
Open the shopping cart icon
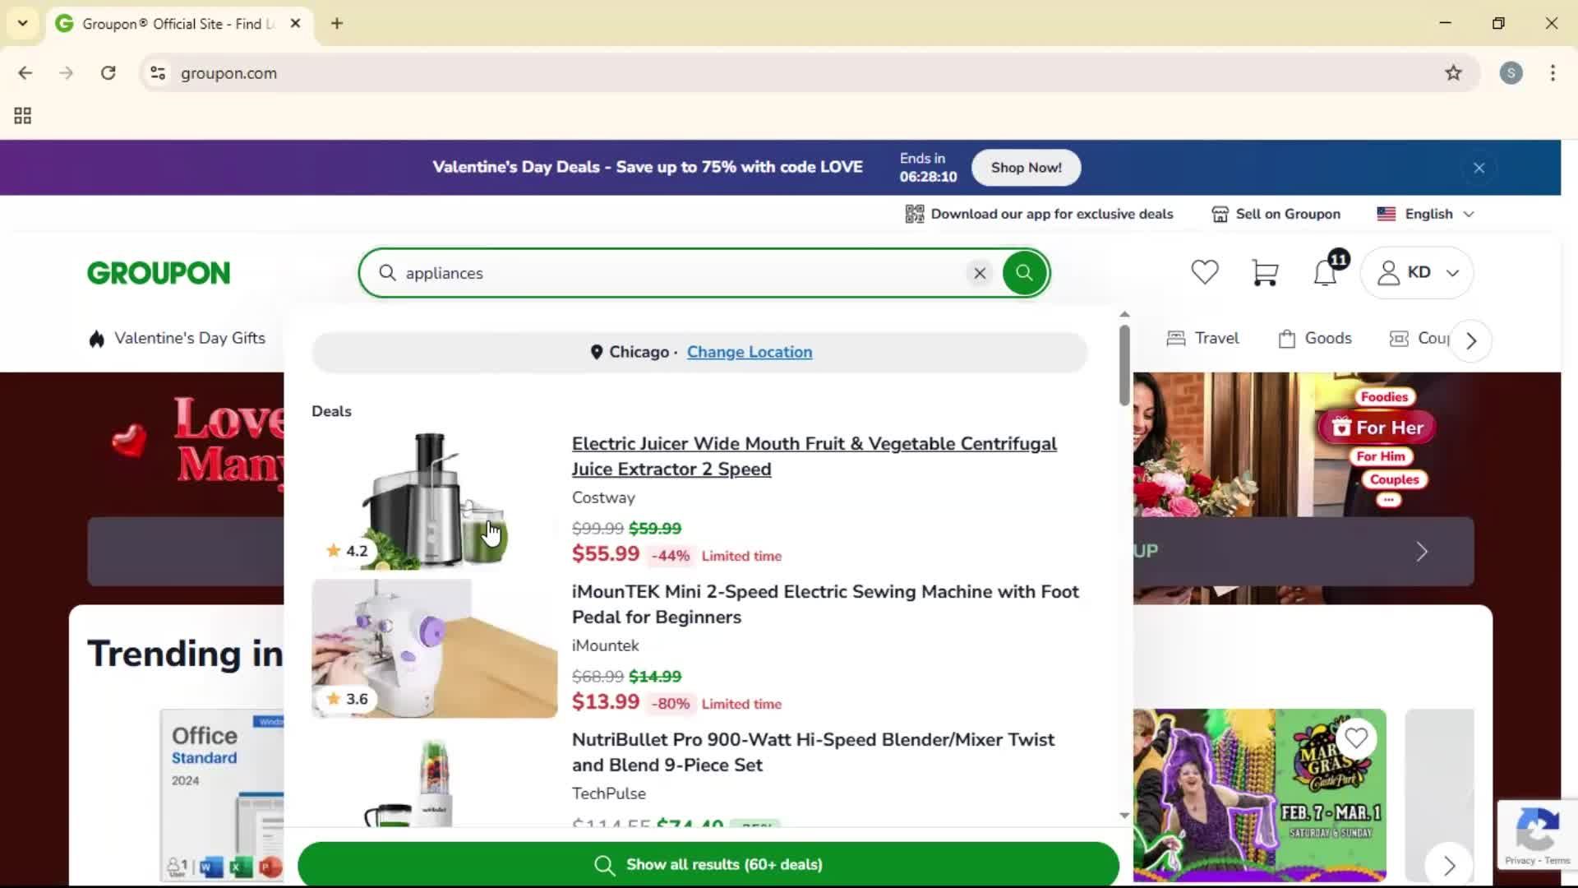(1265, 272)
